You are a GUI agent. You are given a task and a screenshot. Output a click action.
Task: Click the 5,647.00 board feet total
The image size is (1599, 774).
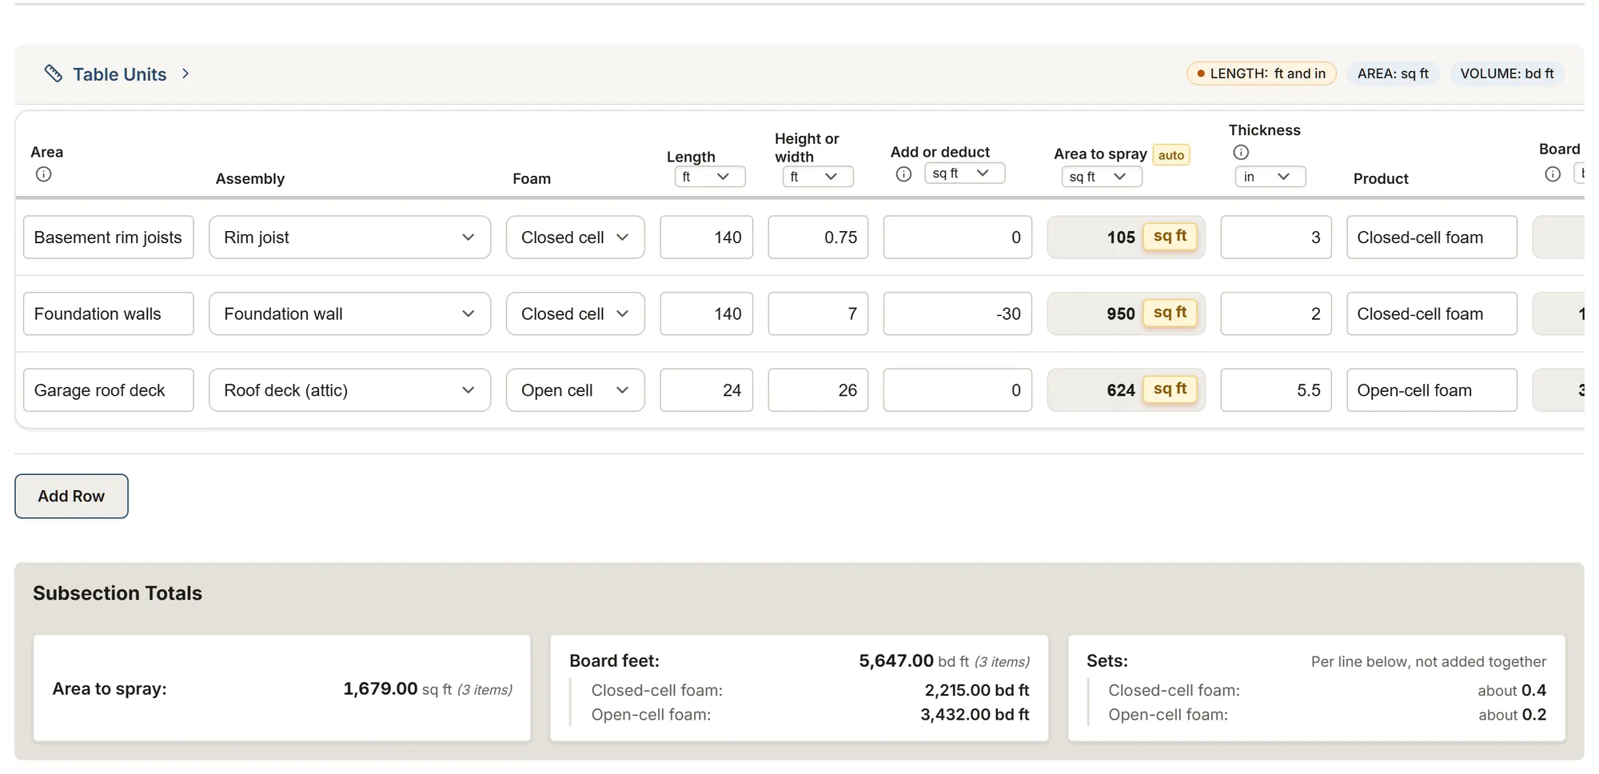click(896, 661)
